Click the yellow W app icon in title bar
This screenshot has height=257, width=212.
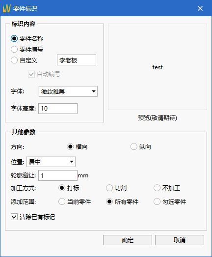(7, 8)
